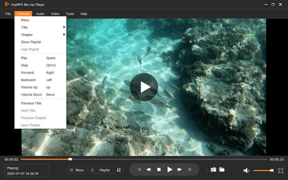Start playback with bottom play button
Image resolution: width=288 pixels, height=180 pixels.
pyautogui.click(x=170, y=170)
